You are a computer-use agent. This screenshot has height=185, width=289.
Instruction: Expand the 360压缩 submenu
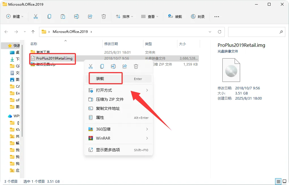(x=118, y=129)
